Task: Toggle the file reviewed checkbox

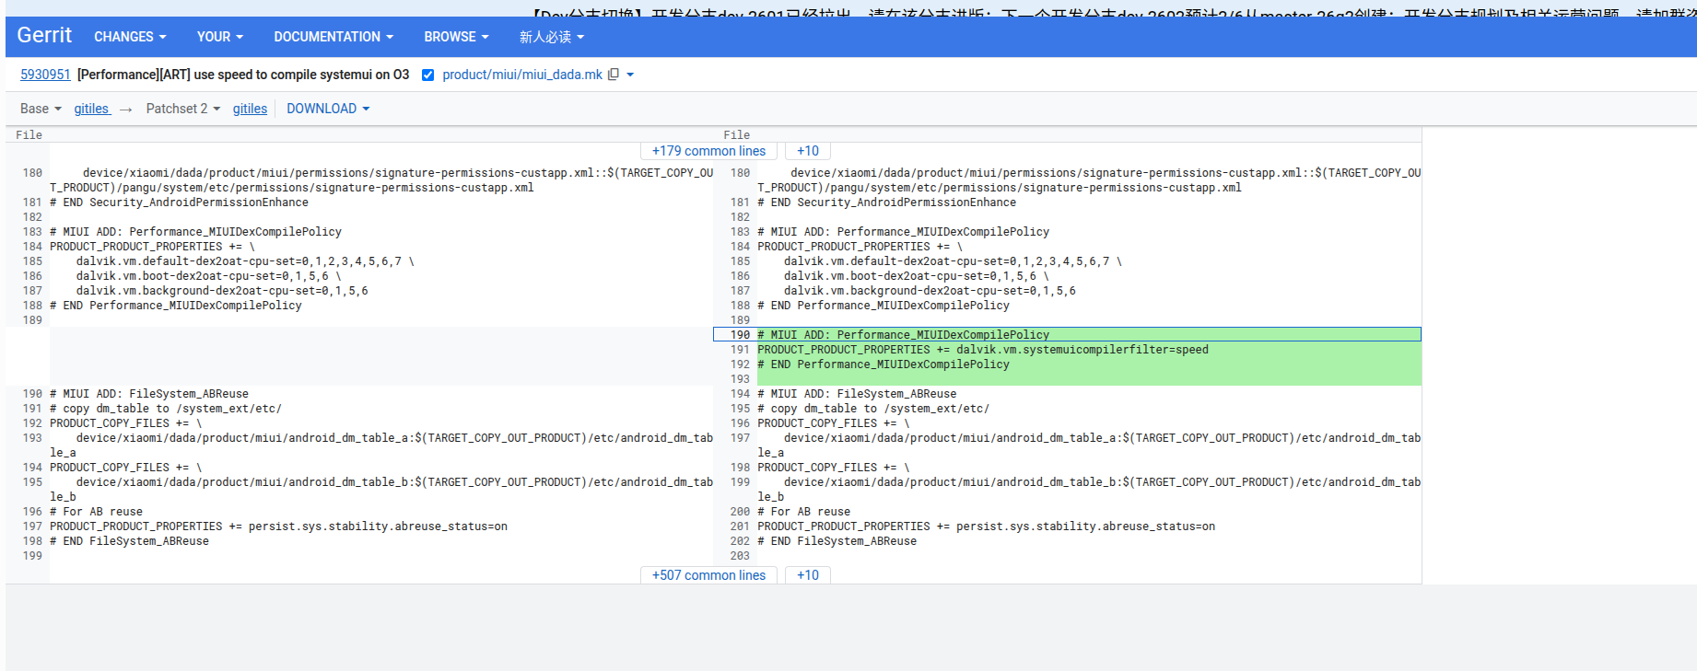Action: (x=427, y=75)
